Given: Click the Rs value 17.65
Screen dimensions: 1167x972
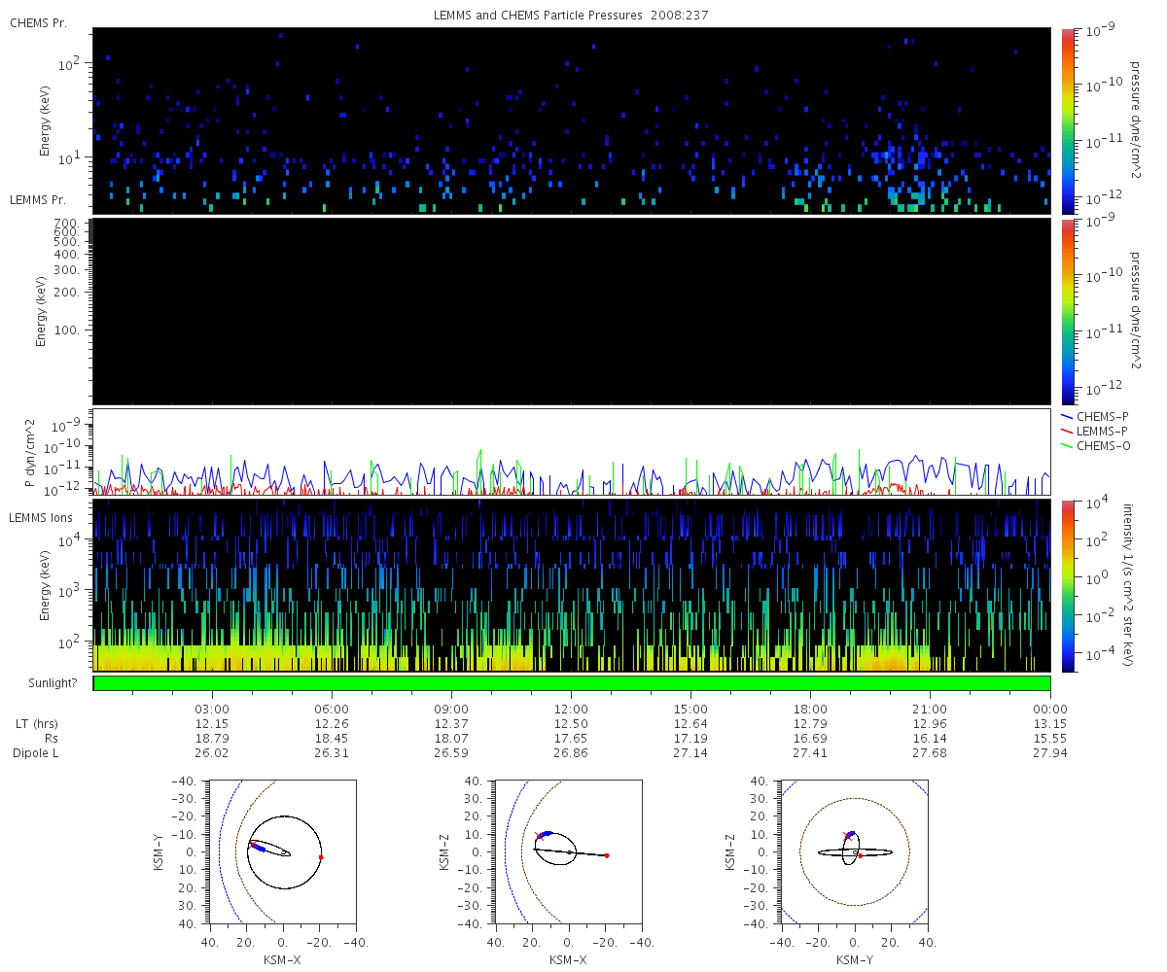Looking at the screenshot, I should 571,738.
